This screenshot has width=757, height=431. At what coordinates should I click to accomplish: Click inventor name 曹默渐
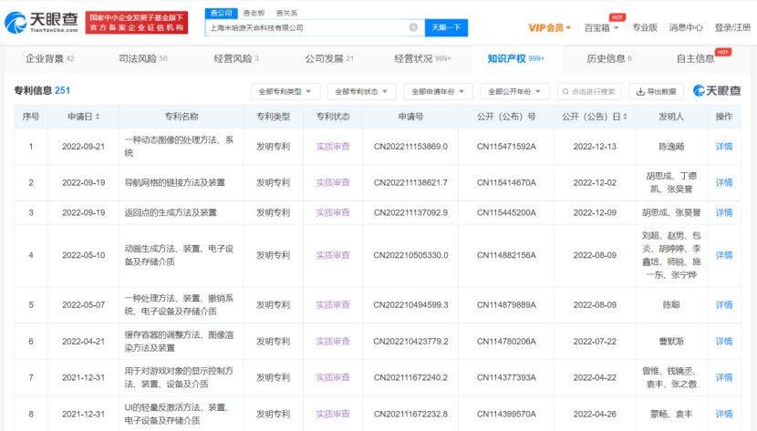(x=671, y=342)
